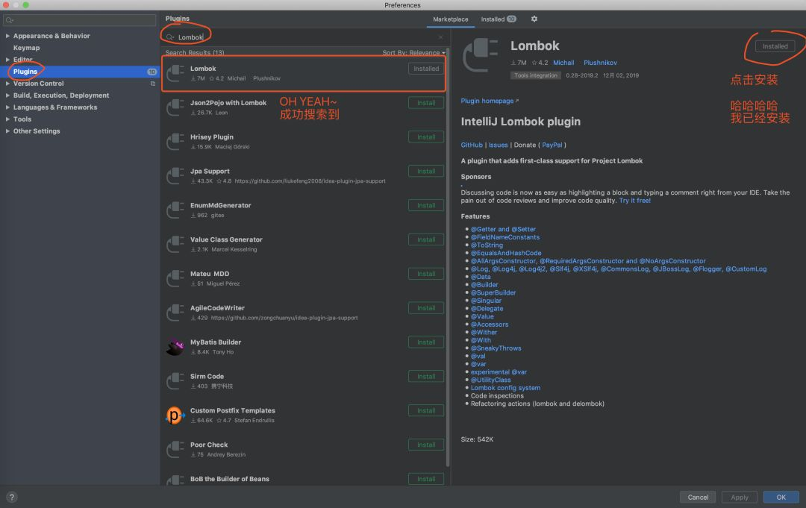806x508 pixels.
Task: Click the Json2Pojo with Lombok plugin icon
Action: pos(175,108)
